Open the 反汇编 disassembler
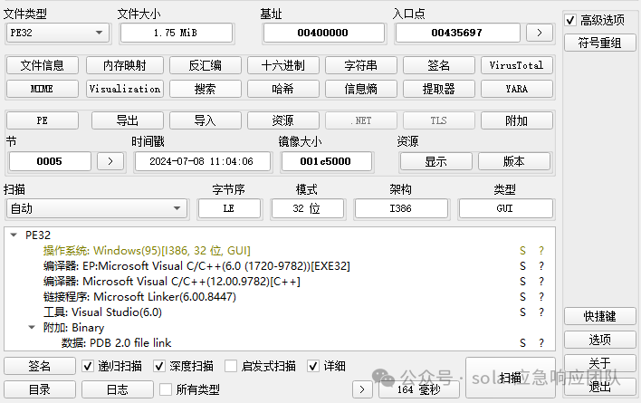The width and height of the screenshot is (641, 403). [206, 65]
